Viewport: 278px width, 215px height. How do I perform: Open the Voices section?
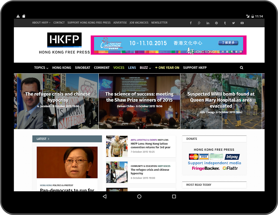coord(119,67)
